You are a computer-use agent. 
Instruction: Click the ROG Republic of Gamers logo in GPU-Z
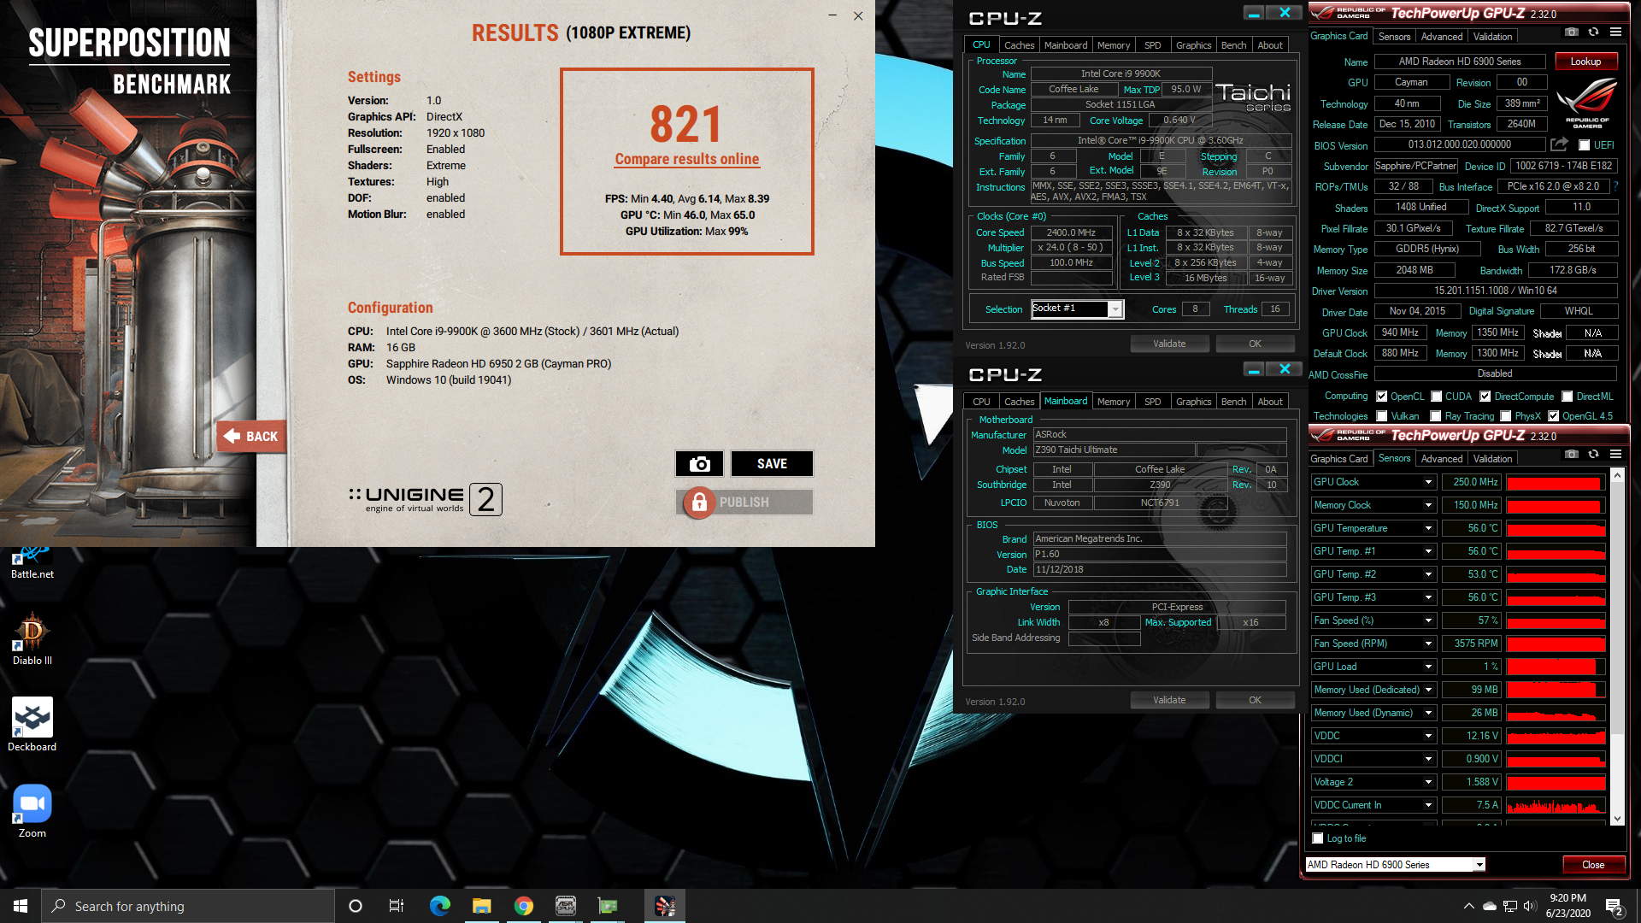[x=1587, y=103]
